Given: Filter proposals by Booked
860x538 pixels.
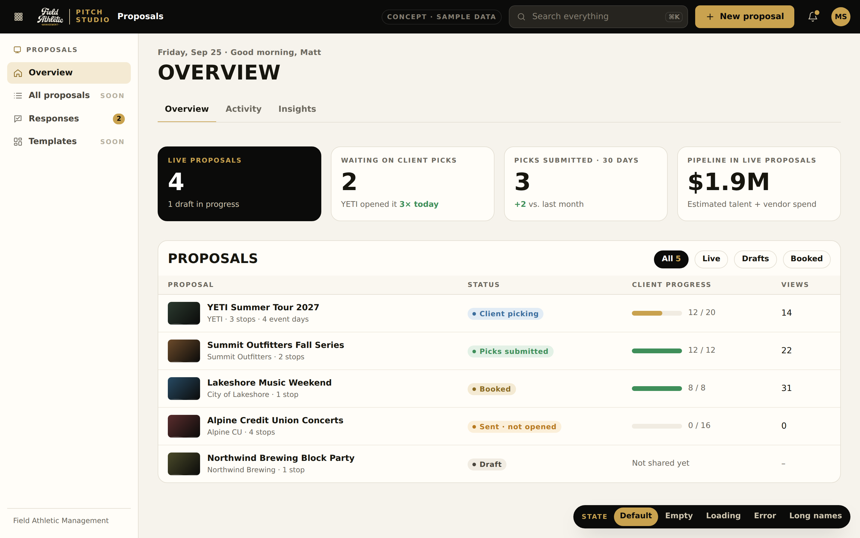Looking at the screenshot, I should coord(806,259).
